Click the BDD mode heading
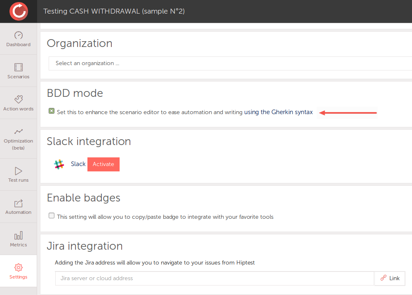The height and width of the screenshot is (295, 412). point(75,93)
